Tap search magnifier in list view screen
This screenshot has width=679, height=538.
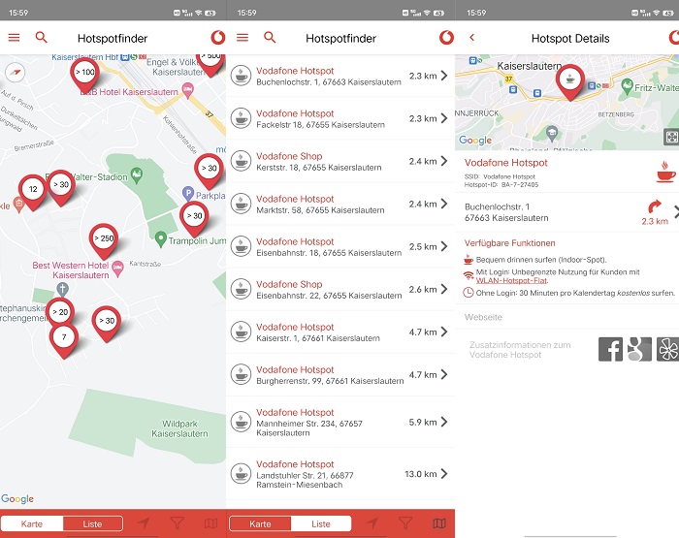[270, 37]
